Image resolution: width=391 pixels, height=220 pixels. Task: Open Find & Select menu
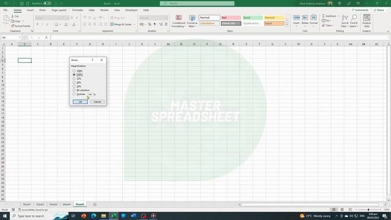point(354,21)
